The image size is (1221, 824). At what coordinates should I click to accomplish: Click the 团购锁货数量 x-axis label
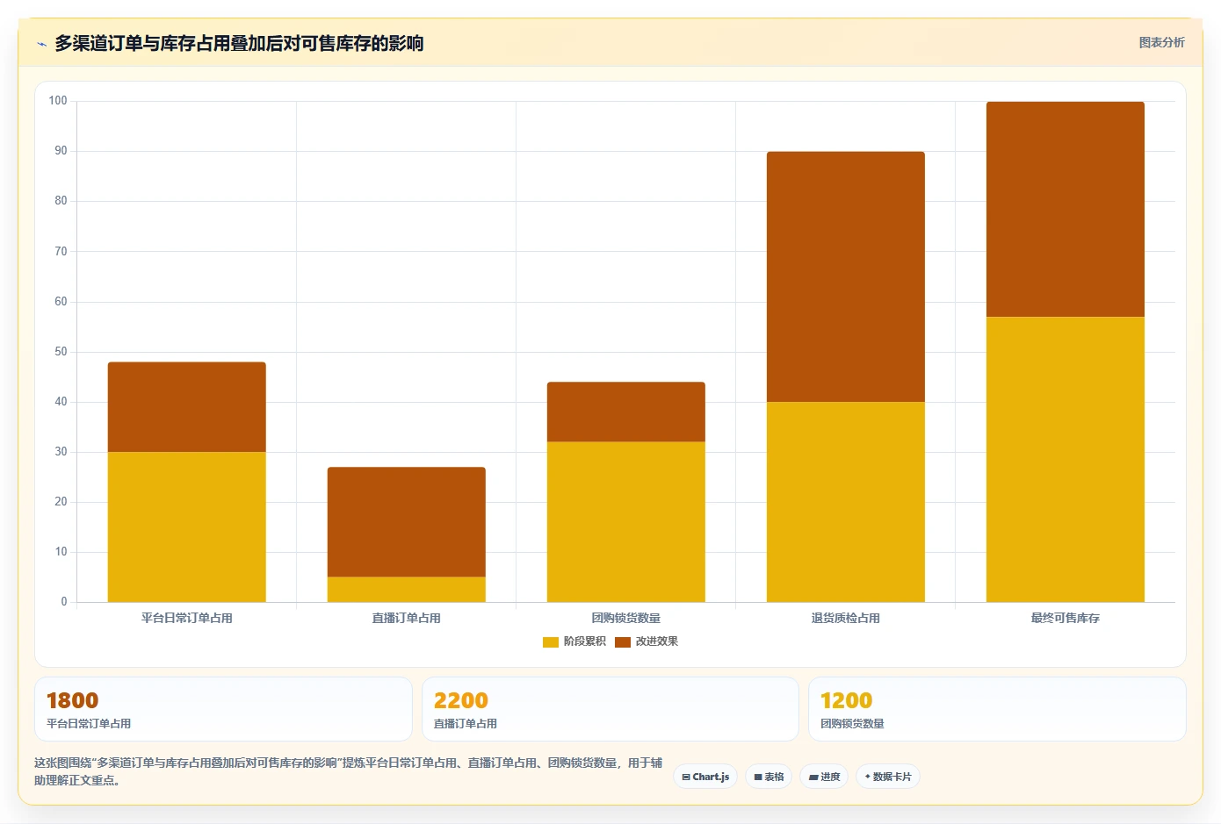tap(626, 618)
